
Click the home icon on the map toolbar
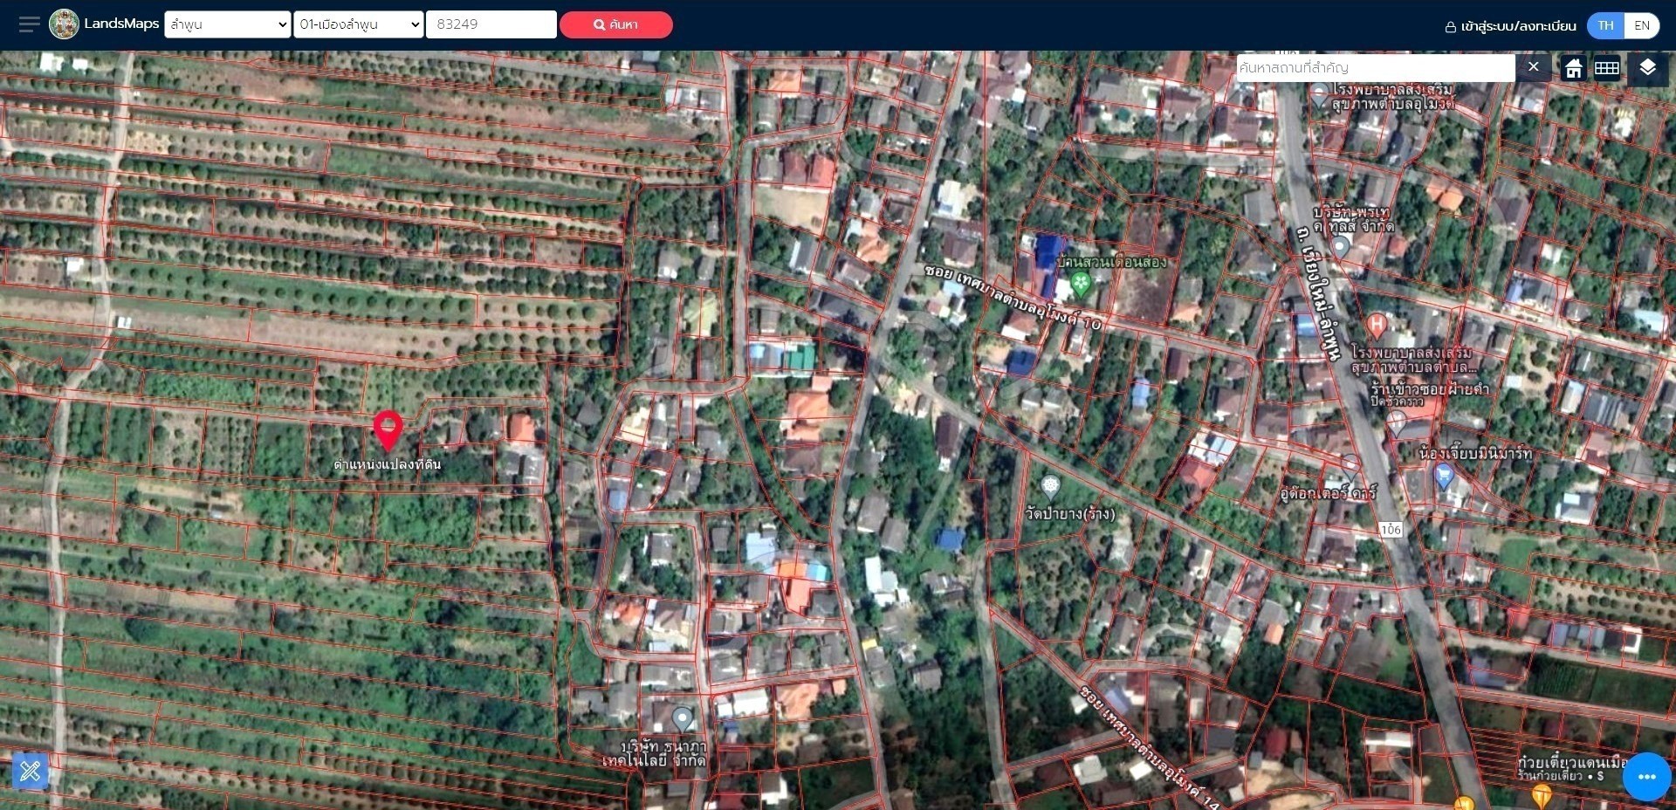pyautogui.click(x=1573, y=68)
